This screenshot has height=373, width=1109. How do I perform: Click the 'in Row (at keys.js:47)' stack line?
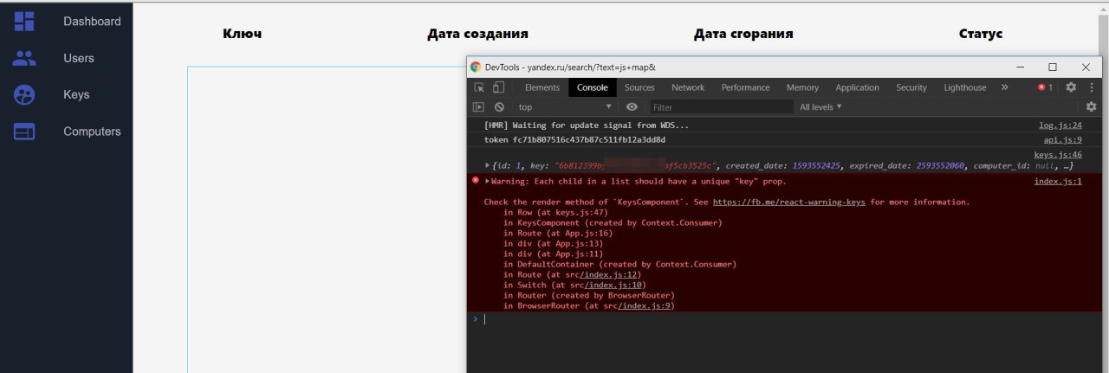click(x=556, y=212)
